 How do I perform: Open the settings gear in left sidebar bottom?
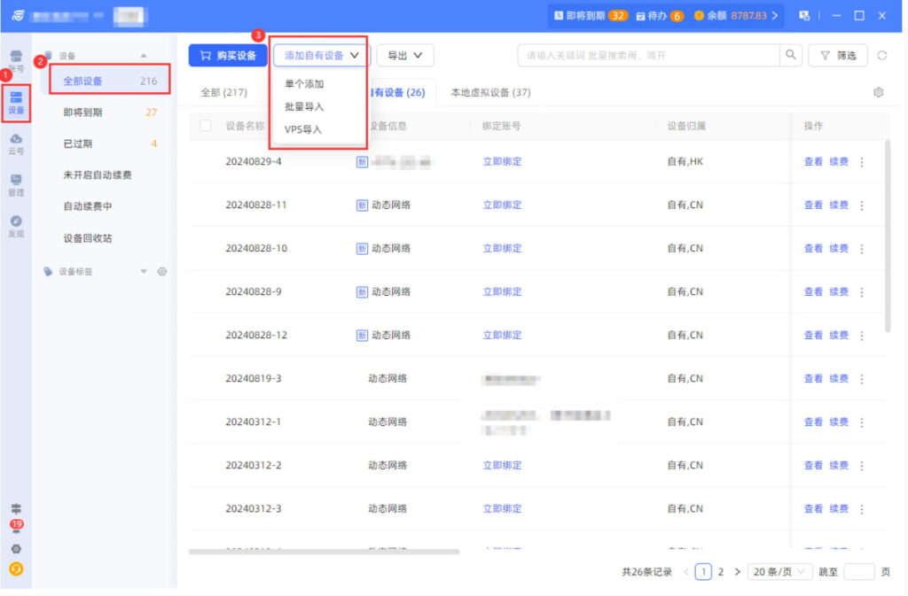[16, 548]
